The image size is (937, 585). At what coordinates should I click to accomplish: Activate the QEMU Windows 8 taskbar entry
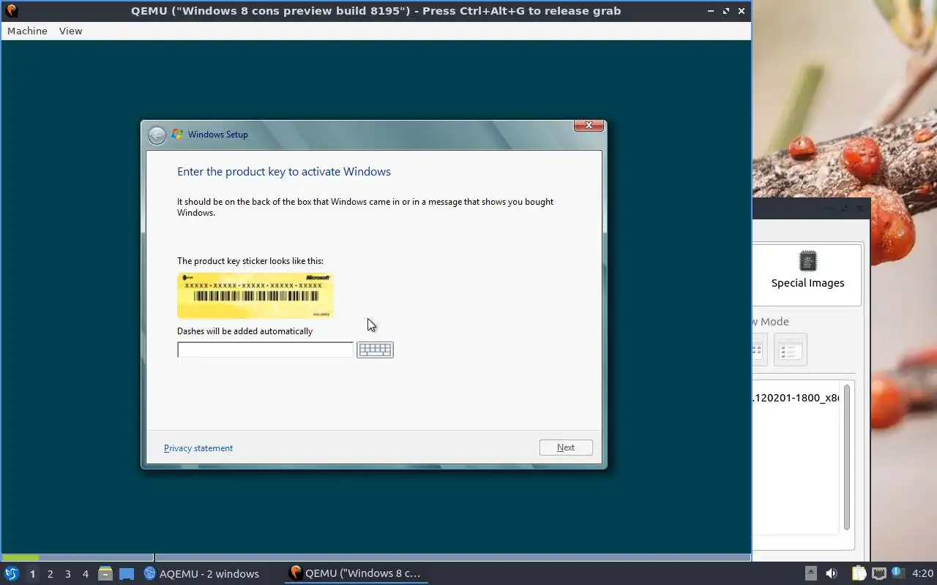[x=356, y=573]
